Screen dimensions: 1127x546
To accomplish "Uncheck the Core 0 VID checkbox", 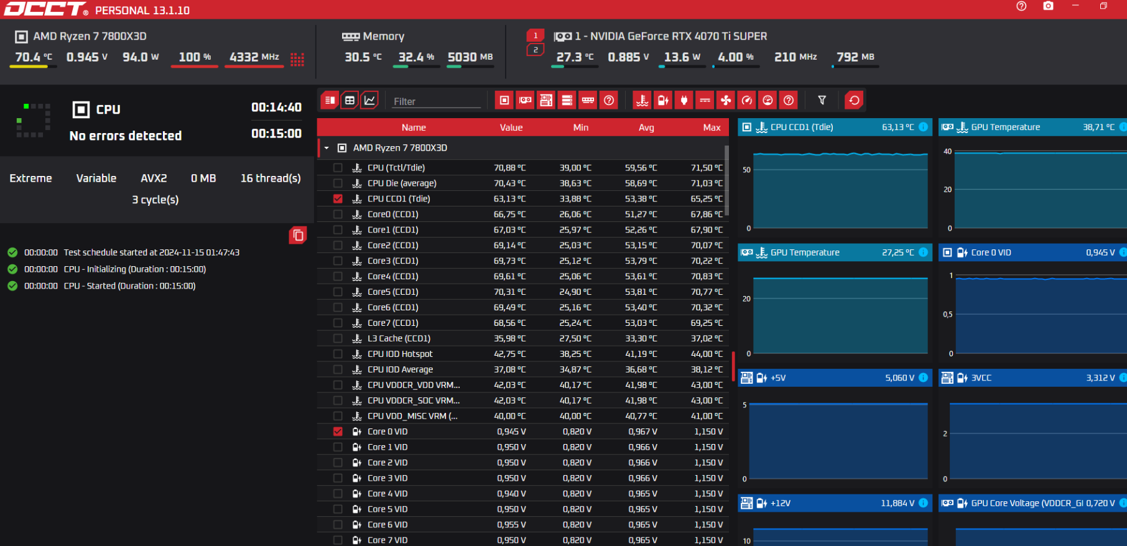I will pos(338,432).
